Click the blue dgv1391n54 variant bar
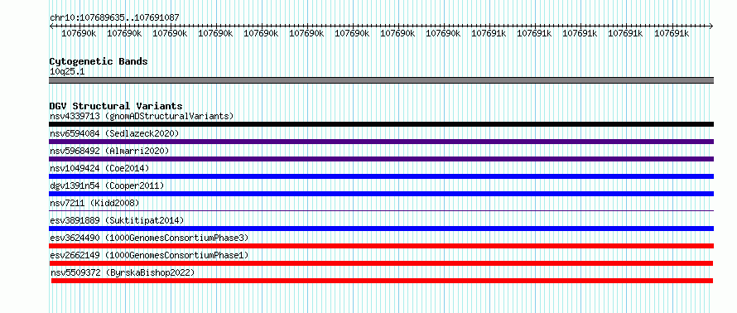Image resolution: width=737 pixels, height=313 pixels. tap(381, 194)
